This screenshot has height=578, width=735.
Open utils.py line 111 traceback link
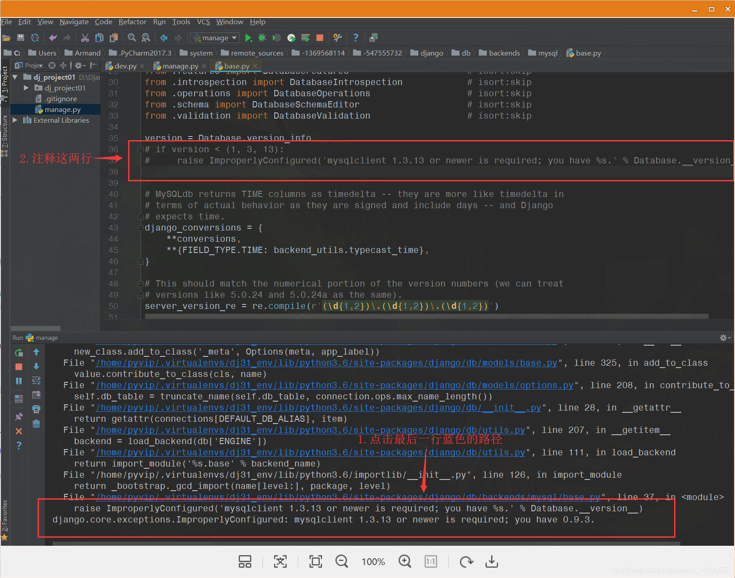click(x=310, y=453)
